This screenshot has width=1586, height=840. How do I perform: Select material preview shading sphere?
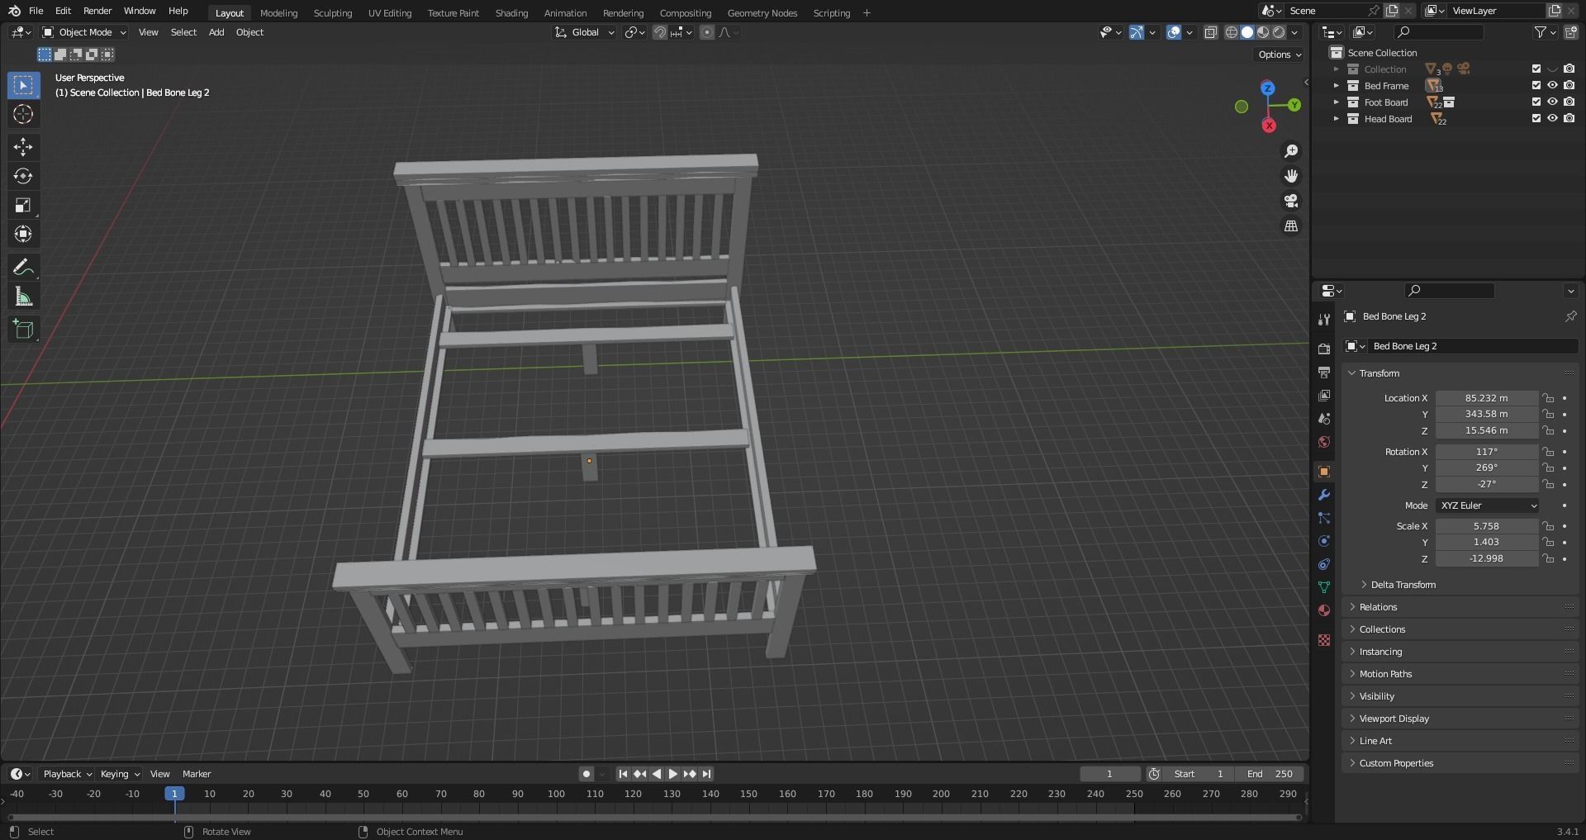(1263, 32)
